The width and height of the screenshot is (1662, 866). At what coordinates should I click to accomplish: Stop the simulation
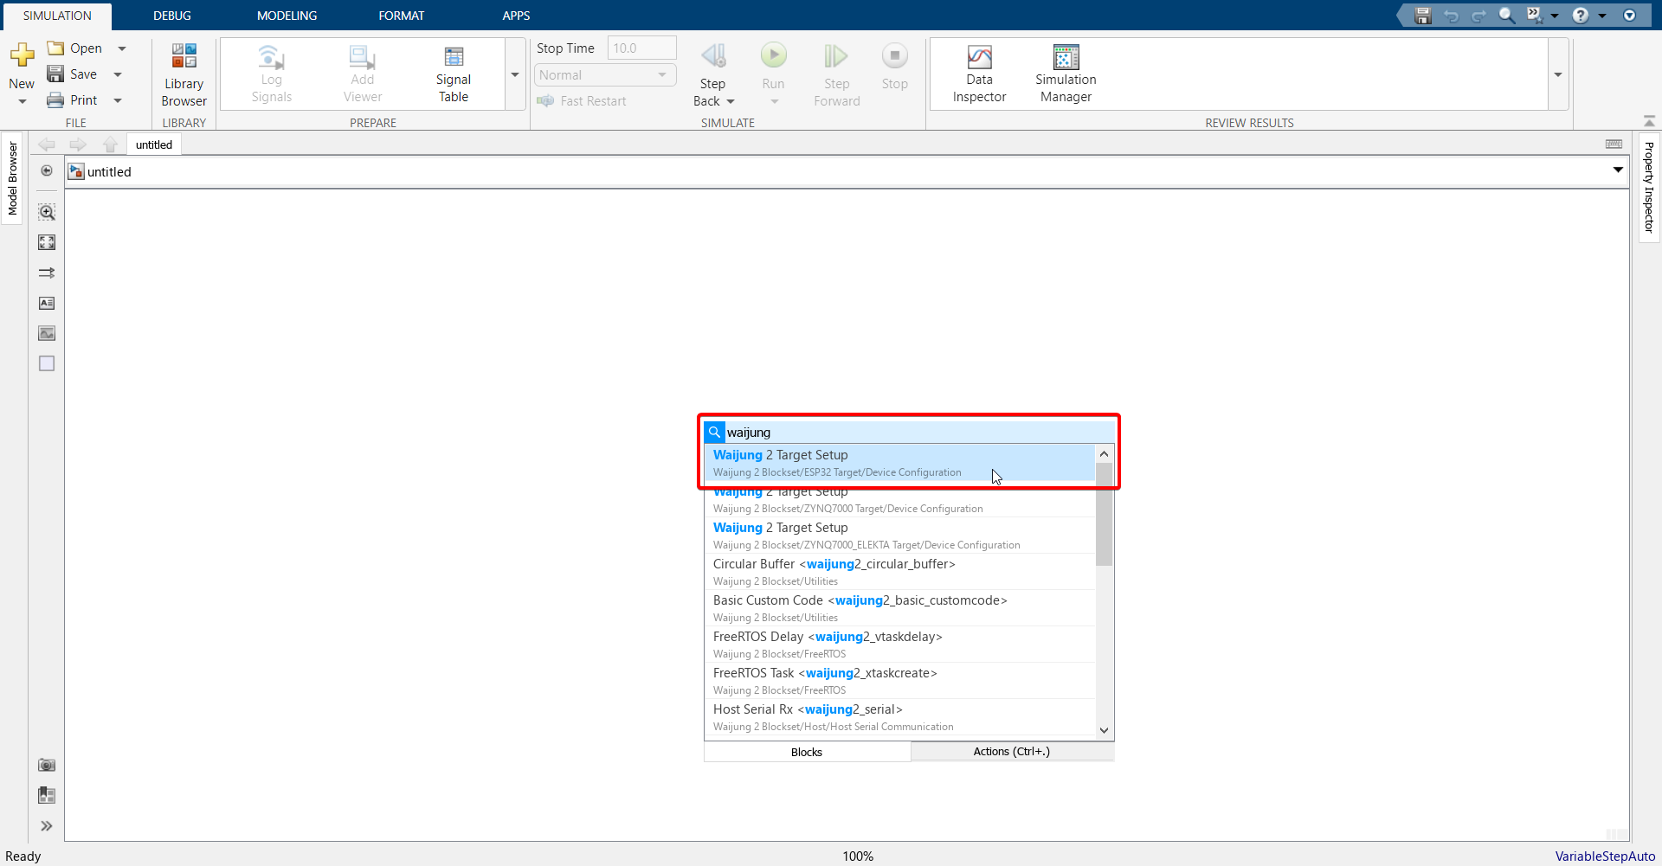click(894, 67)
